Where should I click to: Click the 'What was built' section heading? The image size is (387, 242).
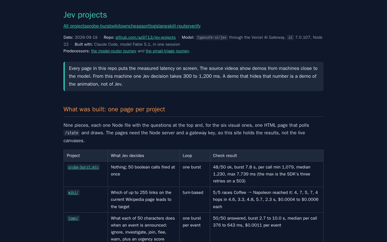(114, 109)
